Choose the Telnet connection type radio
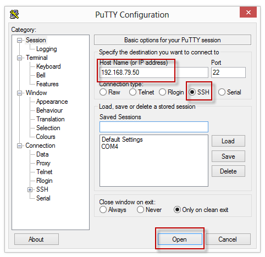The image size is (265, 257). (x=132, y=92)
